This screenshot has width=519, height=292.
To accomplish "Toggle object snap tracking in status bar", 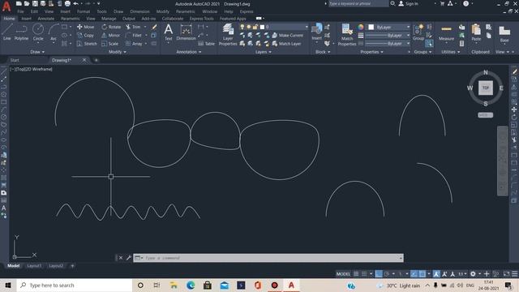I will tap(414, 274).
